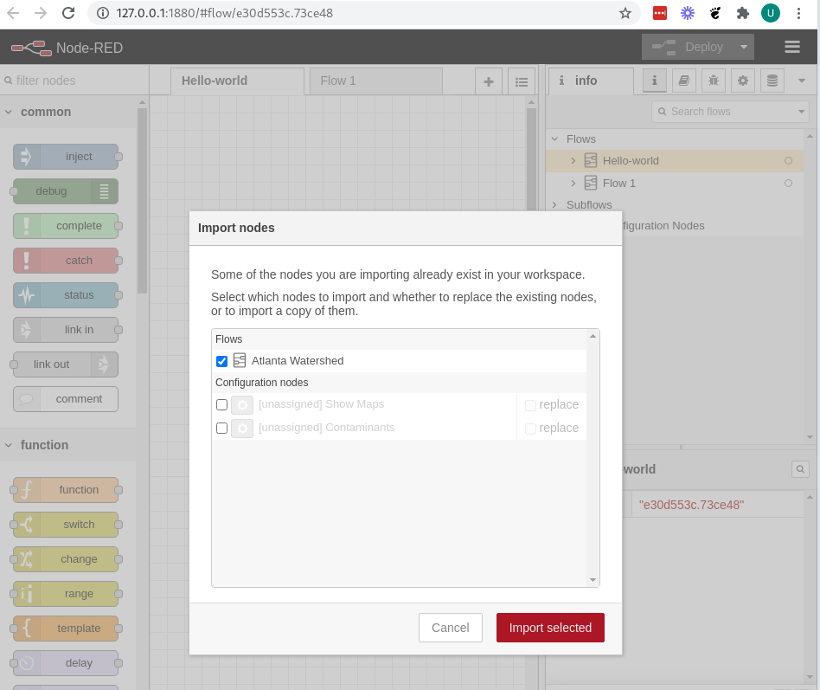Open the debug messages sidebar panel
Viewport: 820px width, 690px height.
(x=713, y=81)
